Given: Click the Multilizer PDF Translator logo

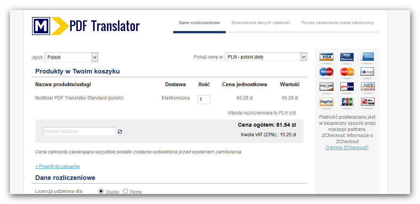Looking at the screenshot, I should [x=86, y=26].
